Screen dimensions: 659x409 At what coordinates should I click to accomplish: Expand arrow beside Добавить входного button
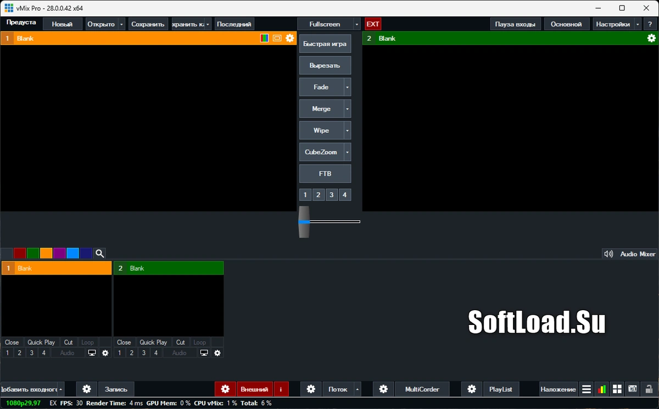tap(60, 389)
